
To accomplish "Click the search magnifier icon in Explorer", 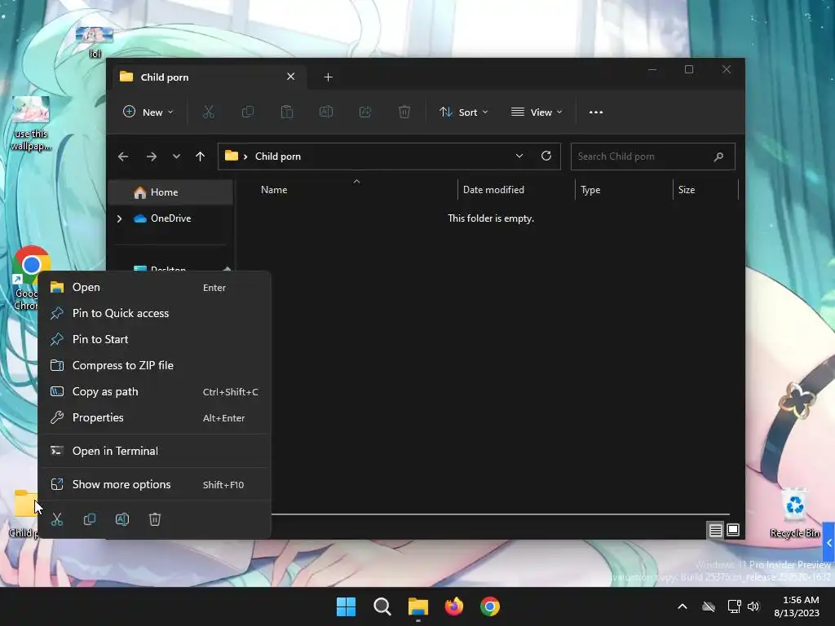I will (x=718, y=156).
